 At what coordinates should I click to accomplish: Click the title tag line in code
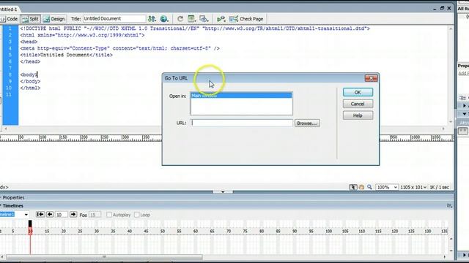coord(67,55)
